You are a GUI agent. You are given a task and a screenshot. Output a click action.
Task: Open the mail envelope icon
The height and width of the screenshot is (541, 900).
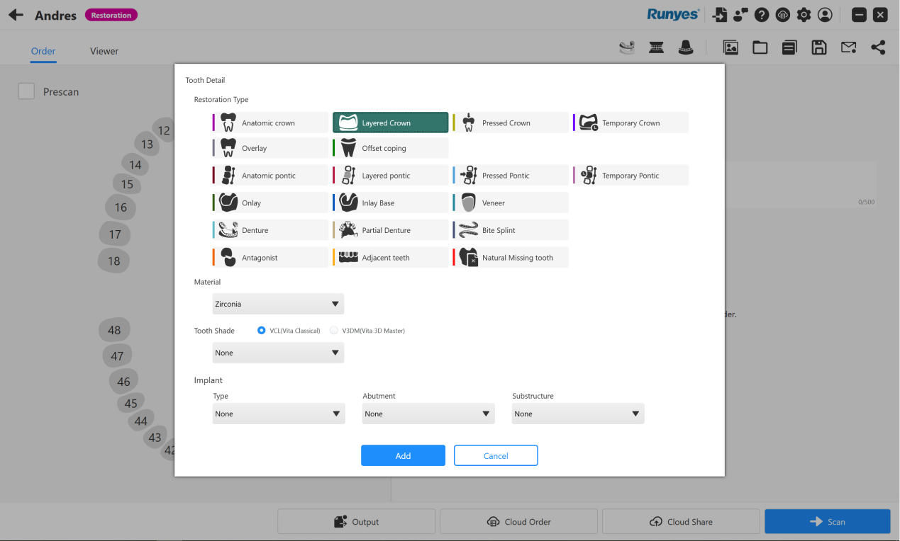[x=848, y=47]
